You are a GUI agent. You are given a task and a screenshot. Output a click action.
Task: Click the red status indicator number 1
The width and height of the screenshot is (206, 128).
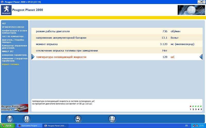(190, 108)
